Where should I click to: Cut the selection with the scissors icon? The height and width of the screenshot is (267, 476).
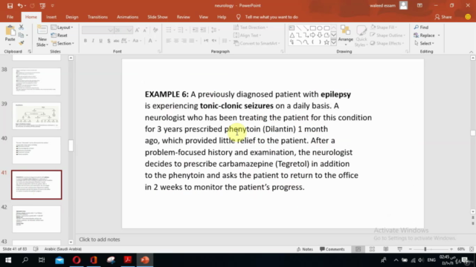(x=22, y=27)
